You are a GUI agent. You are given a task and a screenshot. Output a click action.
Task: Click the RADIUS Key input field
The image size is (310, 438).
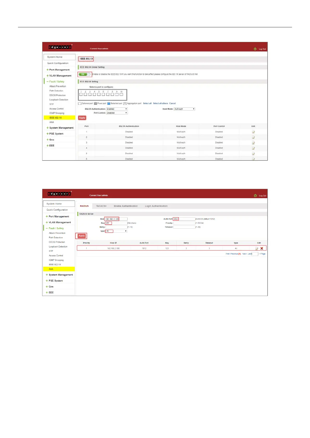click(x=116, y=223)
